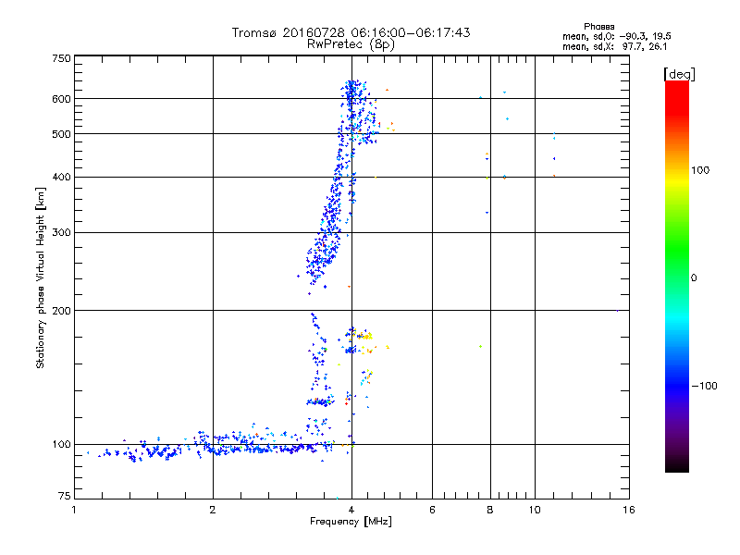Click y-axis tick label '500'

pyautogui.click(x=61, y=134)
